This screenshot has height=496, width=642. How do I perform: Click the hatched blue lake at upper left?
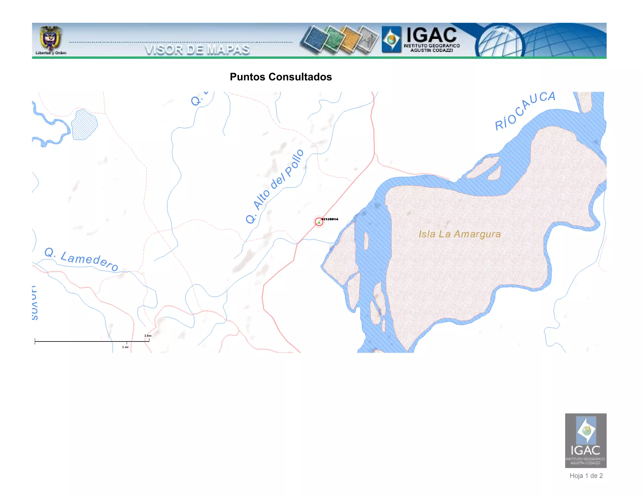pos(84,125)
